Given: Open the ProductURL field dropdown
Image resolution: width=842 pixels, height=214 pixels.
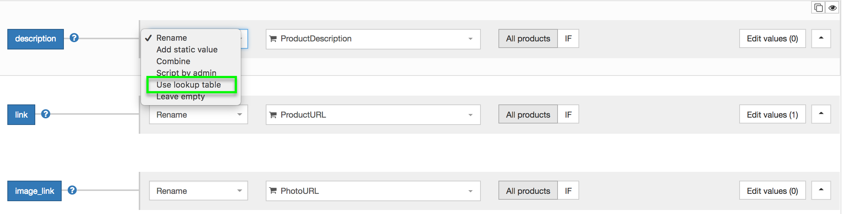Looking at the screenshot, I should pos(373,115).
